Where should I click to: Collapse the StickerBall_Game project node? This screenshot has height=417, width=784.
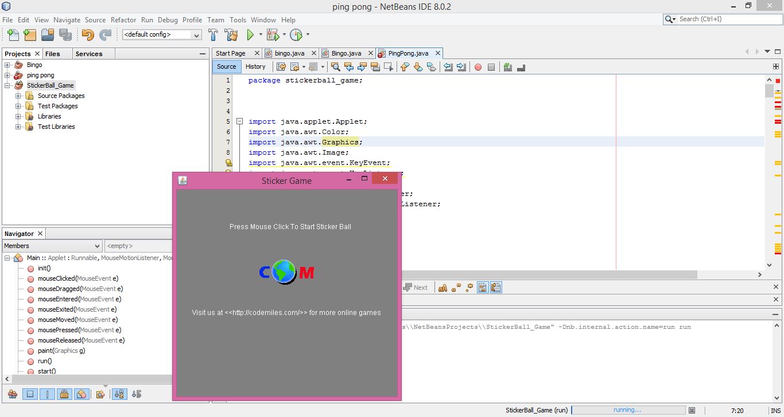[x=8, y=85]
